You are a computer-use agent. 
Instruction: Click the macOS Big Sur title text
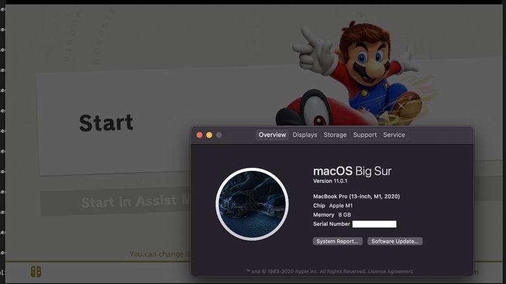pos(352,171)
